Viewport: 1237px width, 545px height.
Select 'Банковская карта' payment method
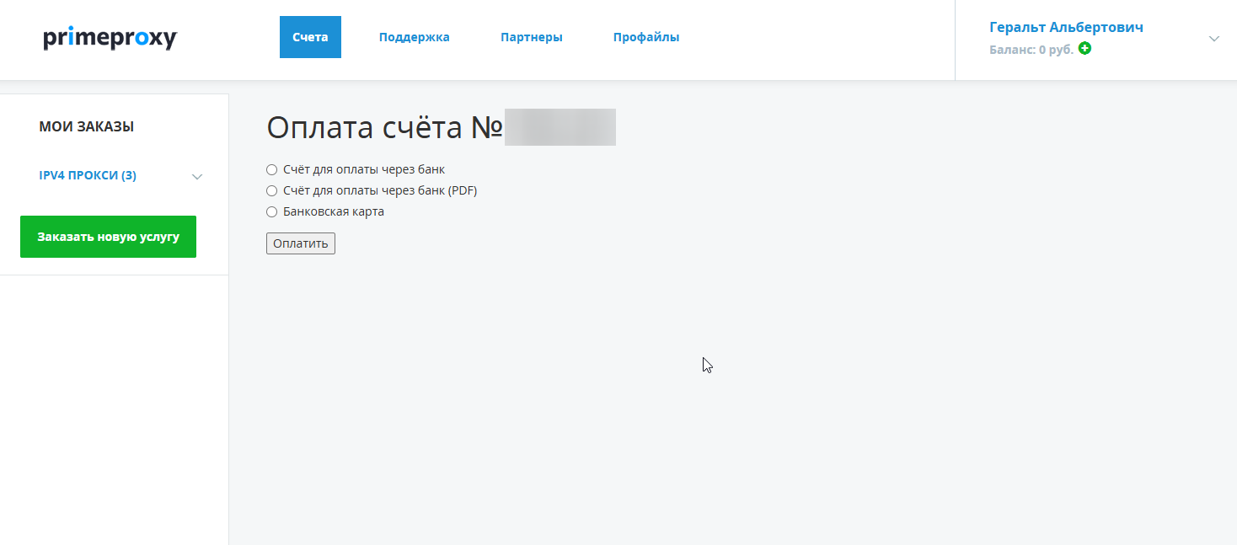click(271, 211)
